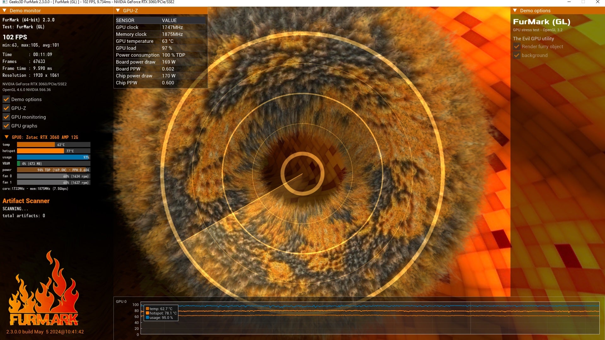Minimize the FurMark window
This screenshot has width=605, height=340.
pos(569,2)
